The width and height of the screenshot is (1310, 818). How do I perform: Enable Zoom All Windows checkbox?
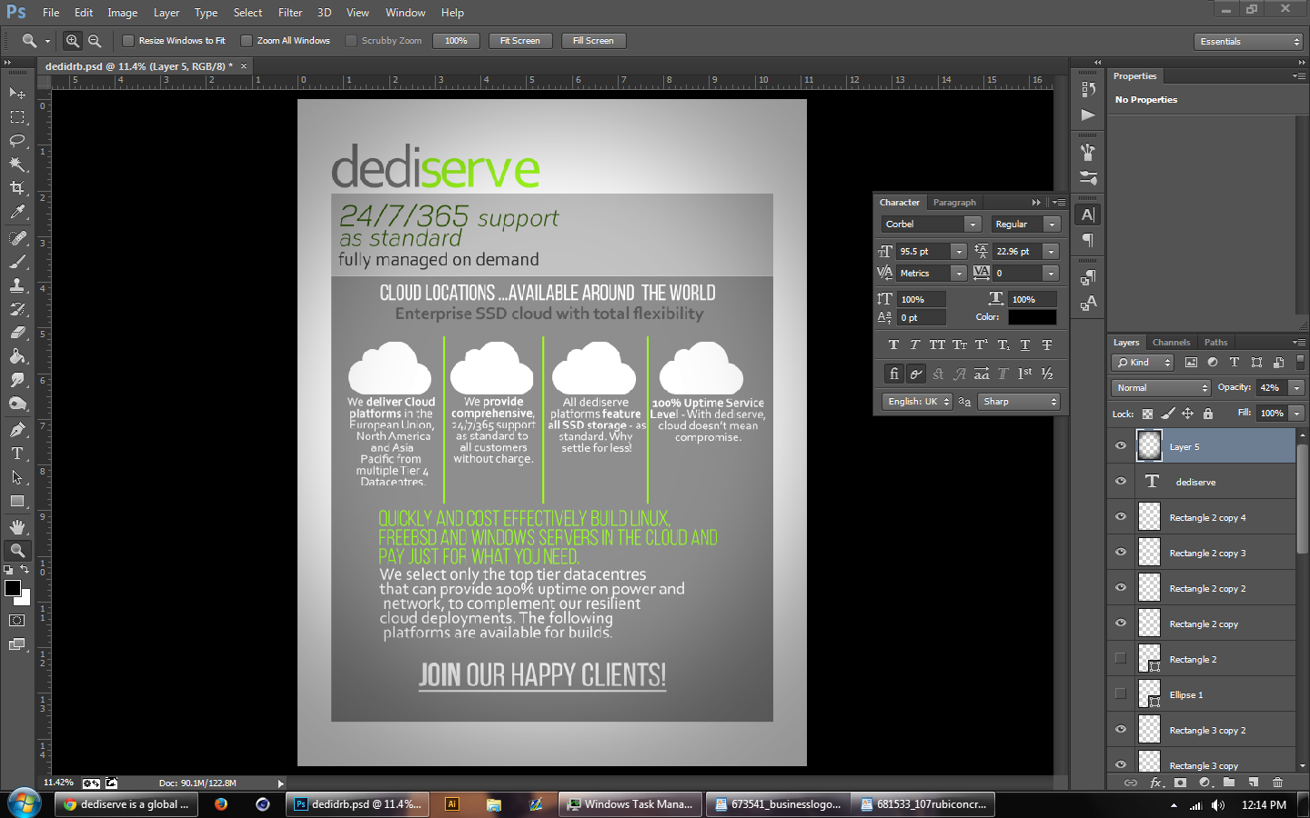tap(247, 41)
